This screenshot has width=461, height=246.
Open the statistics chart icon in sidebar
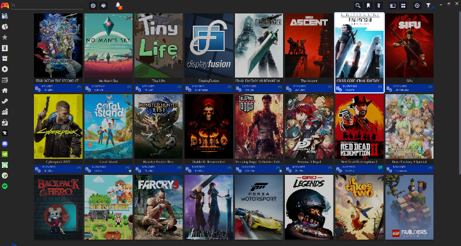4,112
